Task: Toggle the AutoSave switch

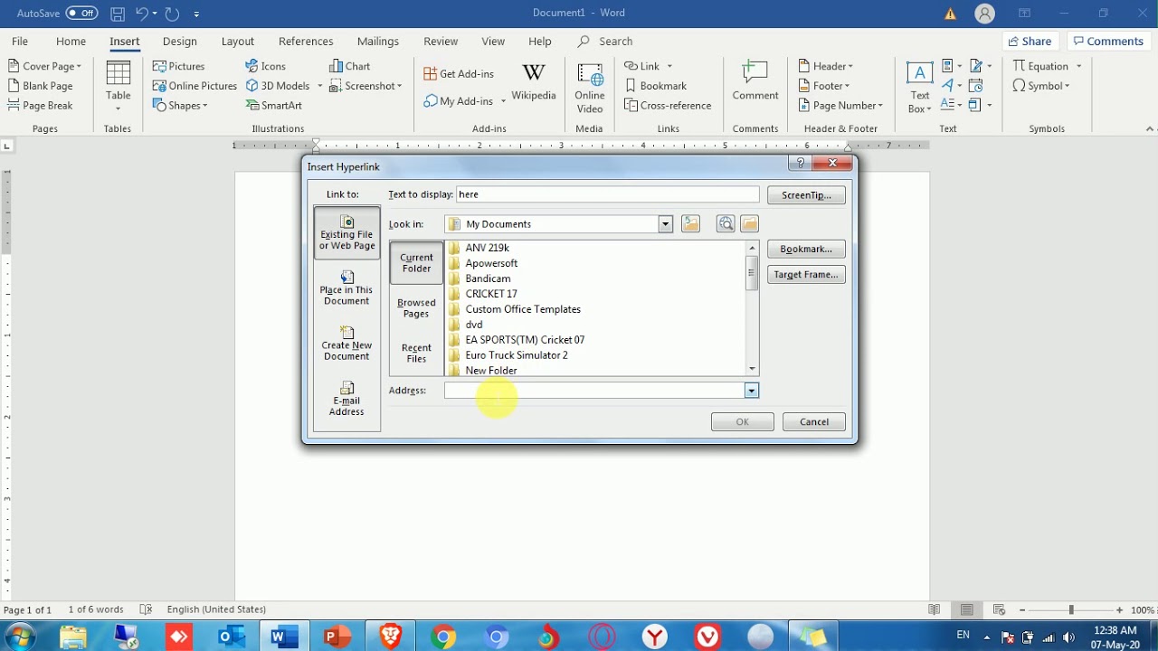Action: tap(81, 14)
